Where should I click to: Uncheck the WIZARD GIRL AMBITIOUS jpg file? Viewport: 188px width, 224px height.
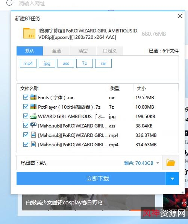click(26, 116)
